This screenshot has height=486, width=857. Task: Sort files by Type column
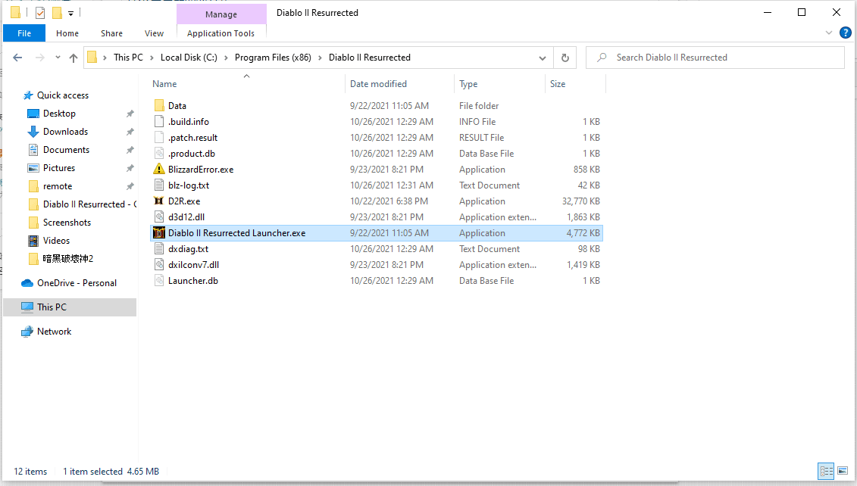(468, 83)
